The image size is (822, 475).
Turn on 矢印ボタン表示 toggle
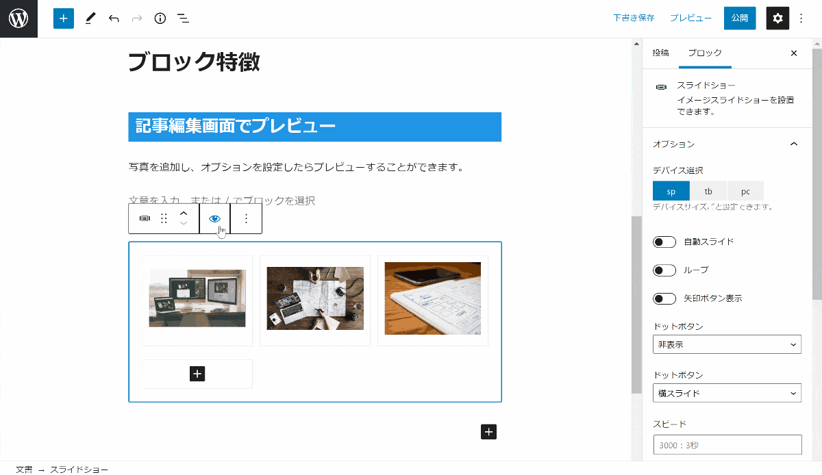664,298
